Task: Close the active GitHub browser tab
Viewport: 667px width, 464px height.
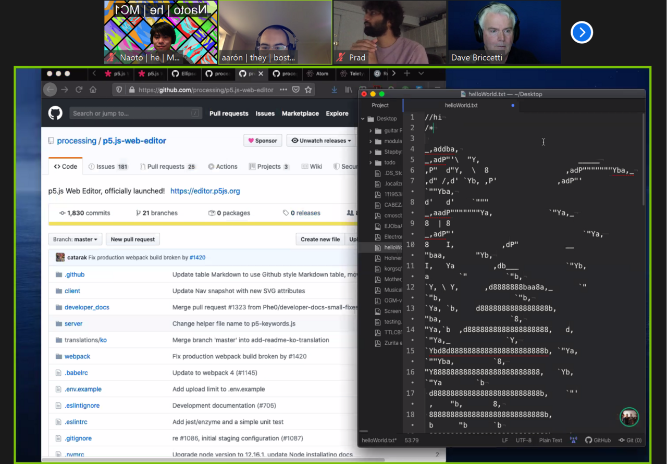Action: 261,73
